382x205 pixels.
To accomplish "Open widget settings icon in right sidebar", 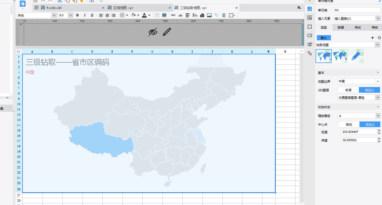I will click(x=310, y=36).
